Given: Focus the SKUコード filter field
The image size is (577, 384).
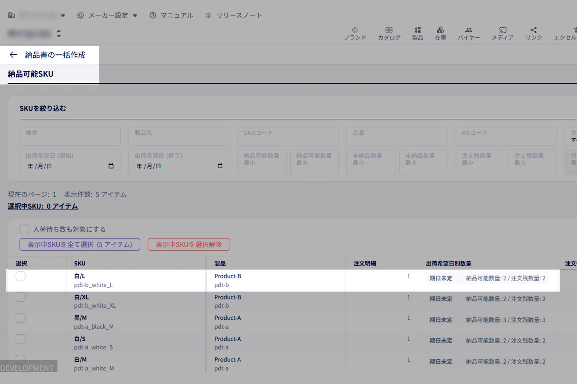Looking at the screenshot, I should 288,136.
